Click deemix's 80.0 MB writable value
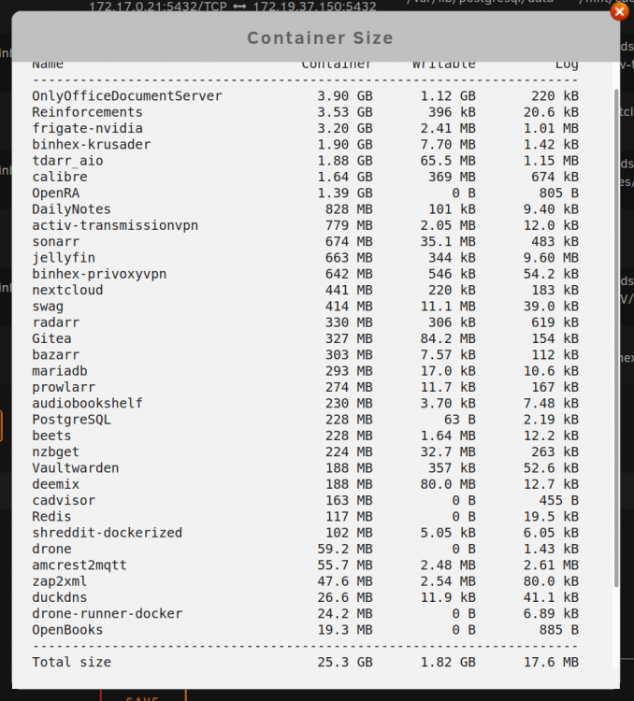 coord(448,484)
